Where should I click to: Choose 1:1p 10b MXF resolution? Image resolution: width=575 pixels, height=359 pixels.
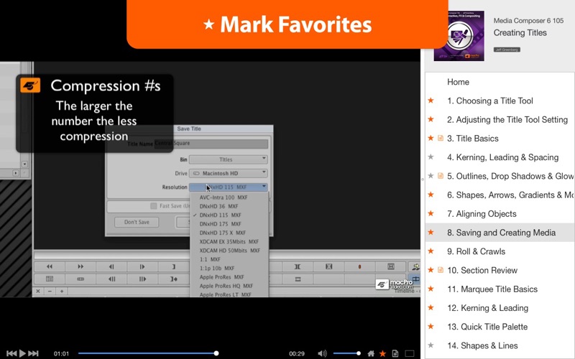pos(229,268)
